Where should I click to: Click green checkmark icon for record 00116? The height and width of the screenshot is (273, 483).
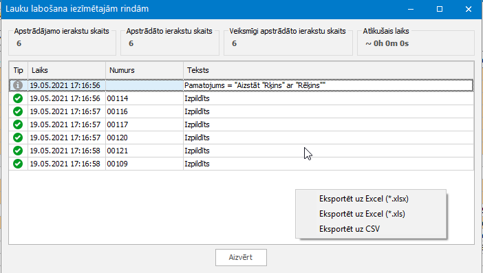18,111
